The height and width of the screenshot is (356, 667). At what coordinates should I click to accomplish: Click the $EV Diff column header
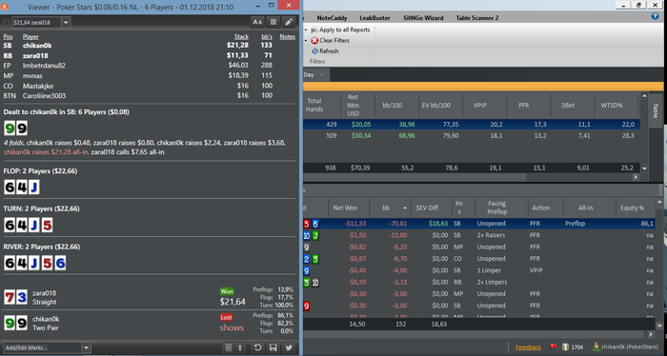pos(427,208)
